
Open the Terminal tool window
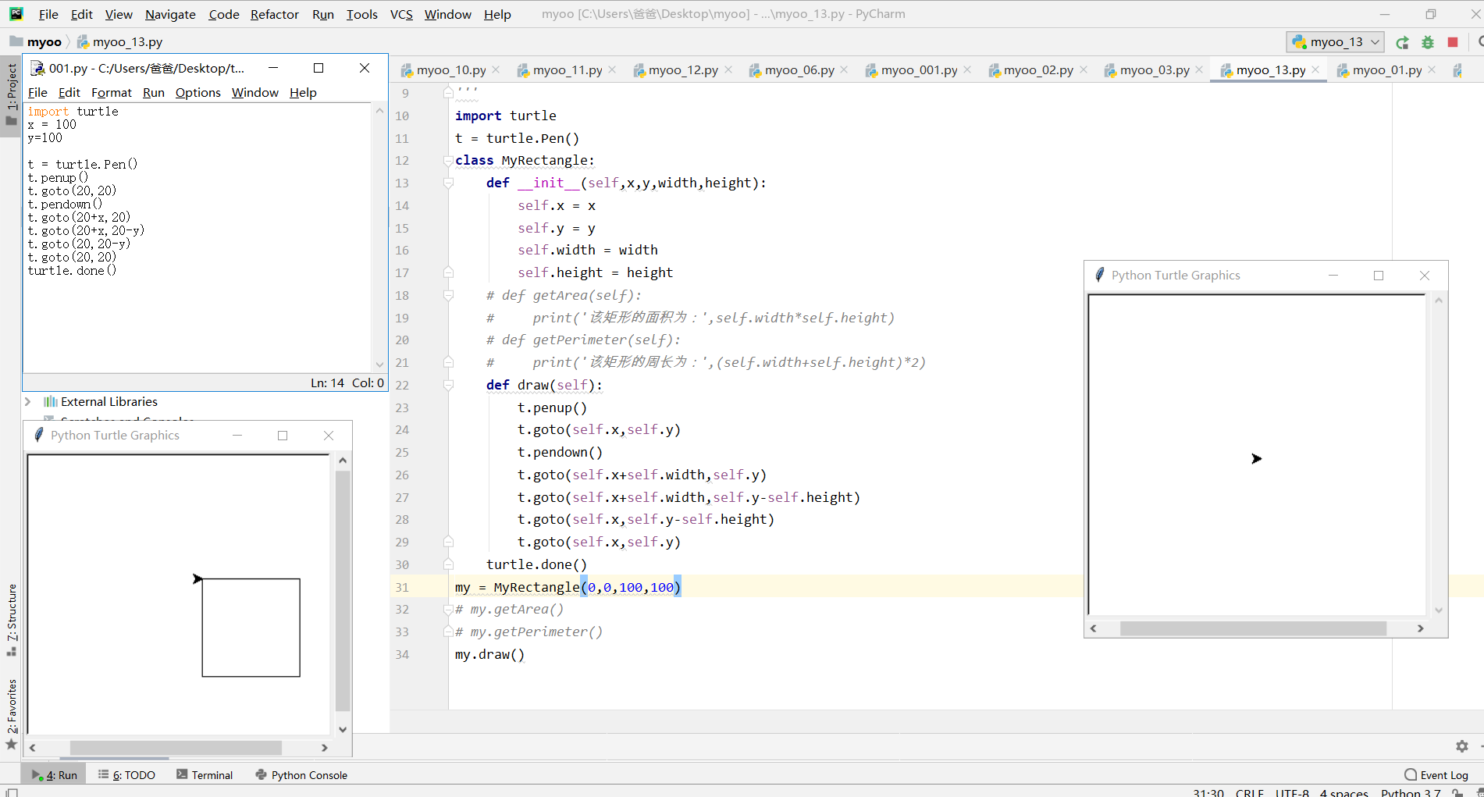[x=205, y=775]
